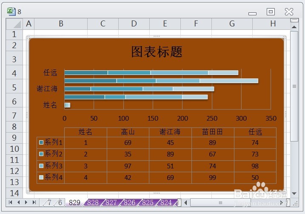Select column E header

pyautogui.click(x=165, y=24)
